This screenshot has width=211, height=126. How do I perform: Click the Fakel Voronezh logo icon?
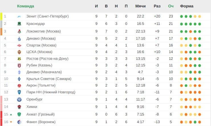(19, 122)
